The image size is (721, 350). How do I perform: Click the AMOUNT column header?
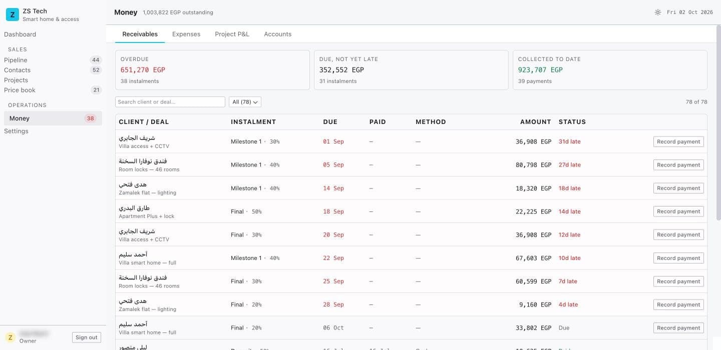[536, 122]
